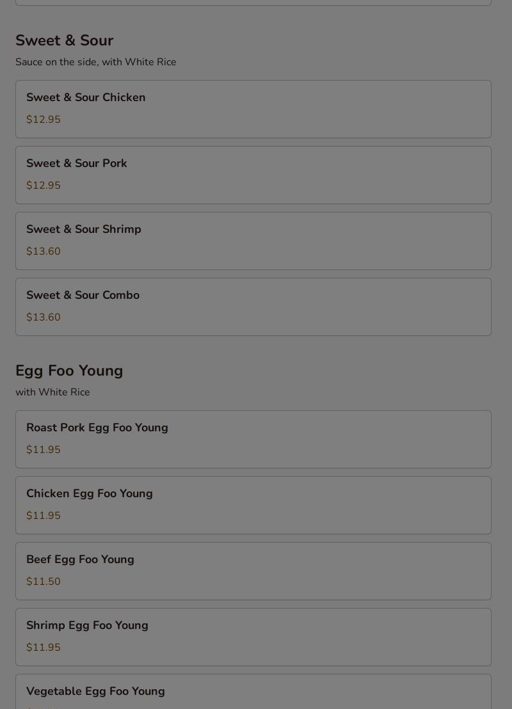Viewport: 512px width, 709px height.
Task: Click the $12.95 price under Sweet & Sour Pork
Action: [44, 186]
